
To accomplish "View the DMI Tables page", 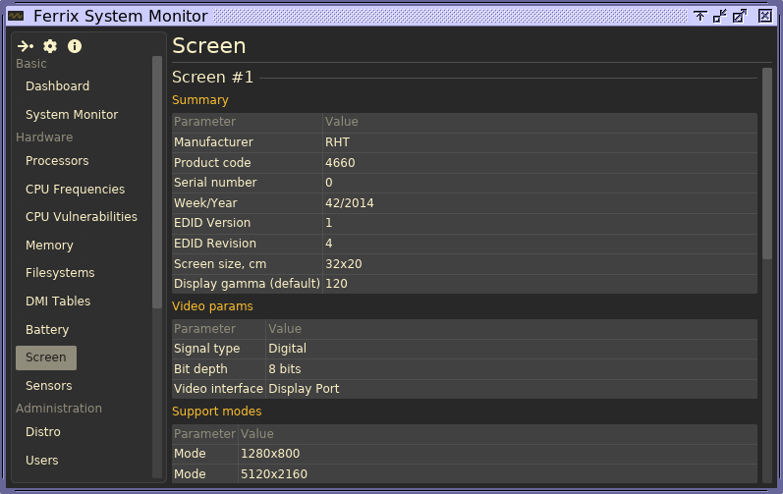I will pos(58,302).
